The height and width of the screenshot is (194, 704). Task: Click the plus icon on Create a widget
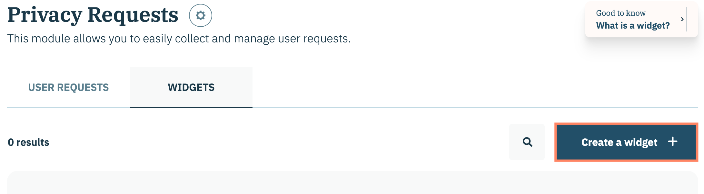672,142
